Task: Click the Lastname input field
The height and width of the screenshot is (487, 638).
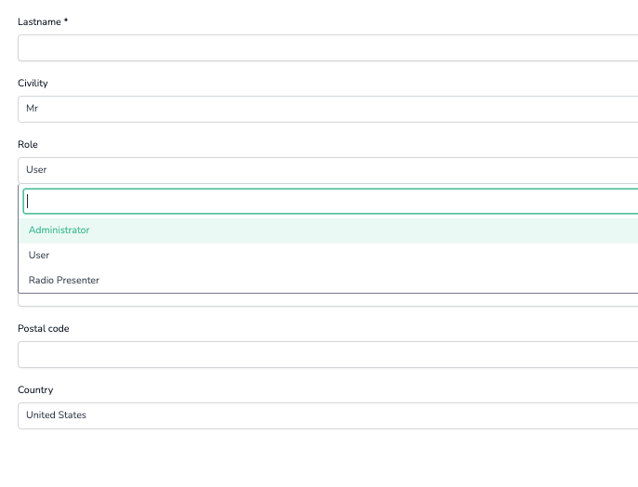Action: [328, 48]
